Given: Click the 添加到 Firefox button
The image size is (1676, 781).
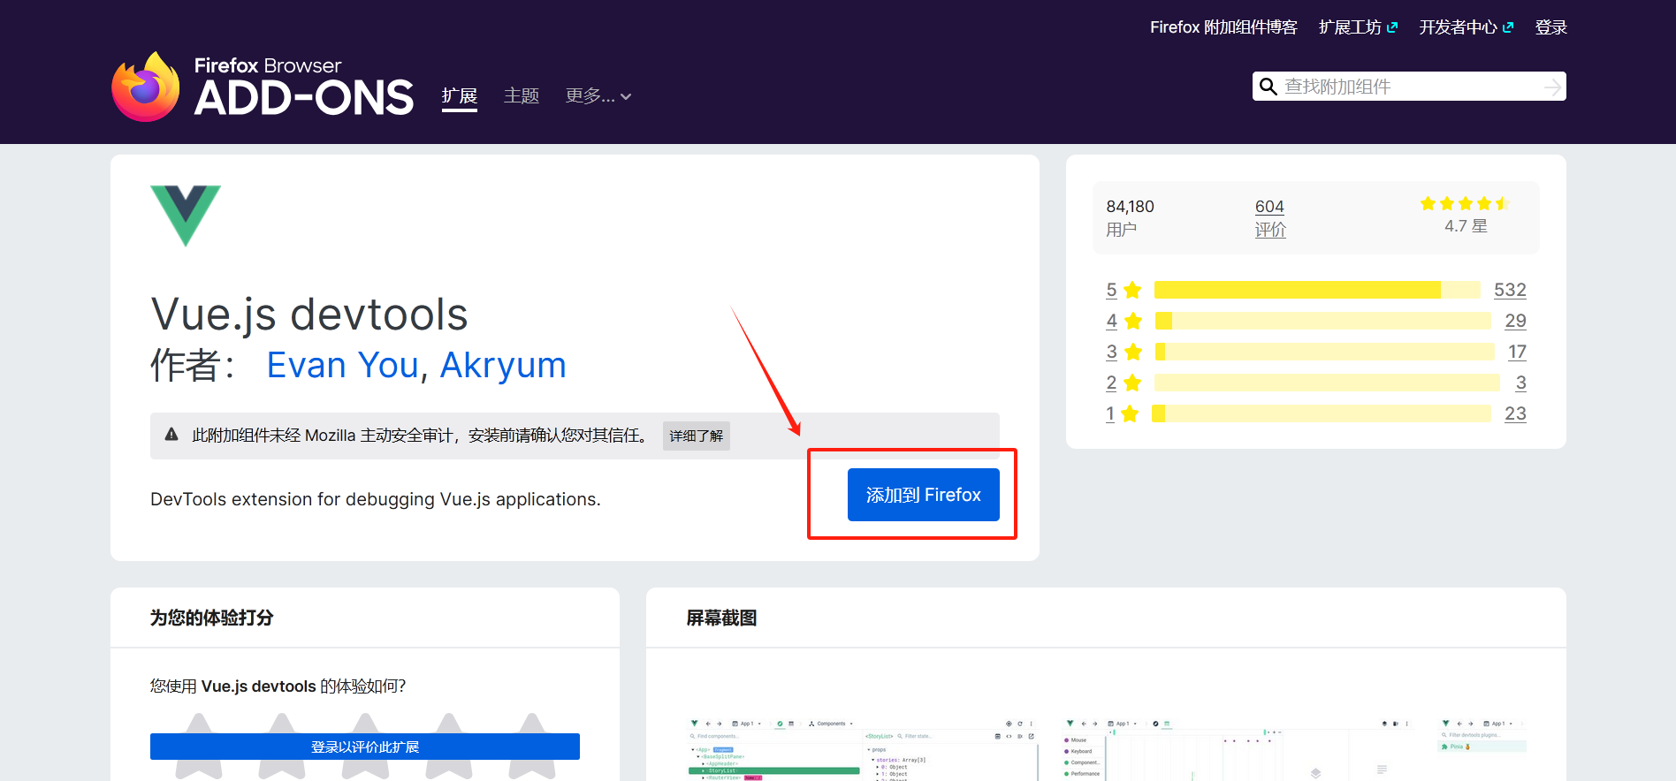Looking at the screenshot, I should click(x=923, y=495).
